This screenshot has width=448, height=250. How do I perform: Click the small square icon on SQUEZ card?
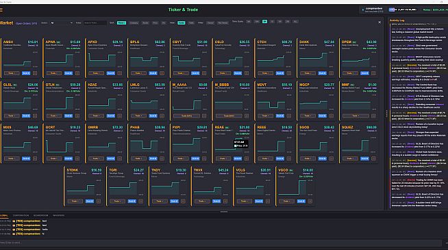pos(373,158)
